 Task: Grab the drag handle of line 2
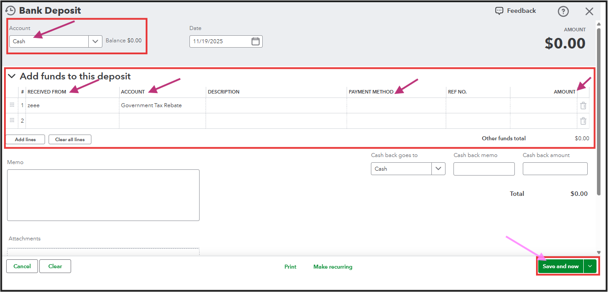click(x=12, y=120)
